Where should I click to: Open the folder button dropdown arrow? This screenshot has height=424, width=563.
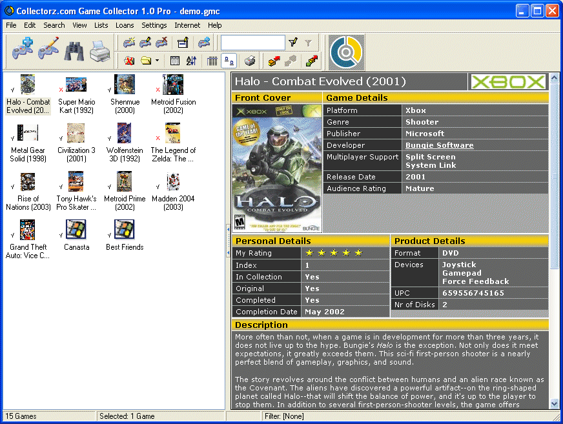point(157,61)
